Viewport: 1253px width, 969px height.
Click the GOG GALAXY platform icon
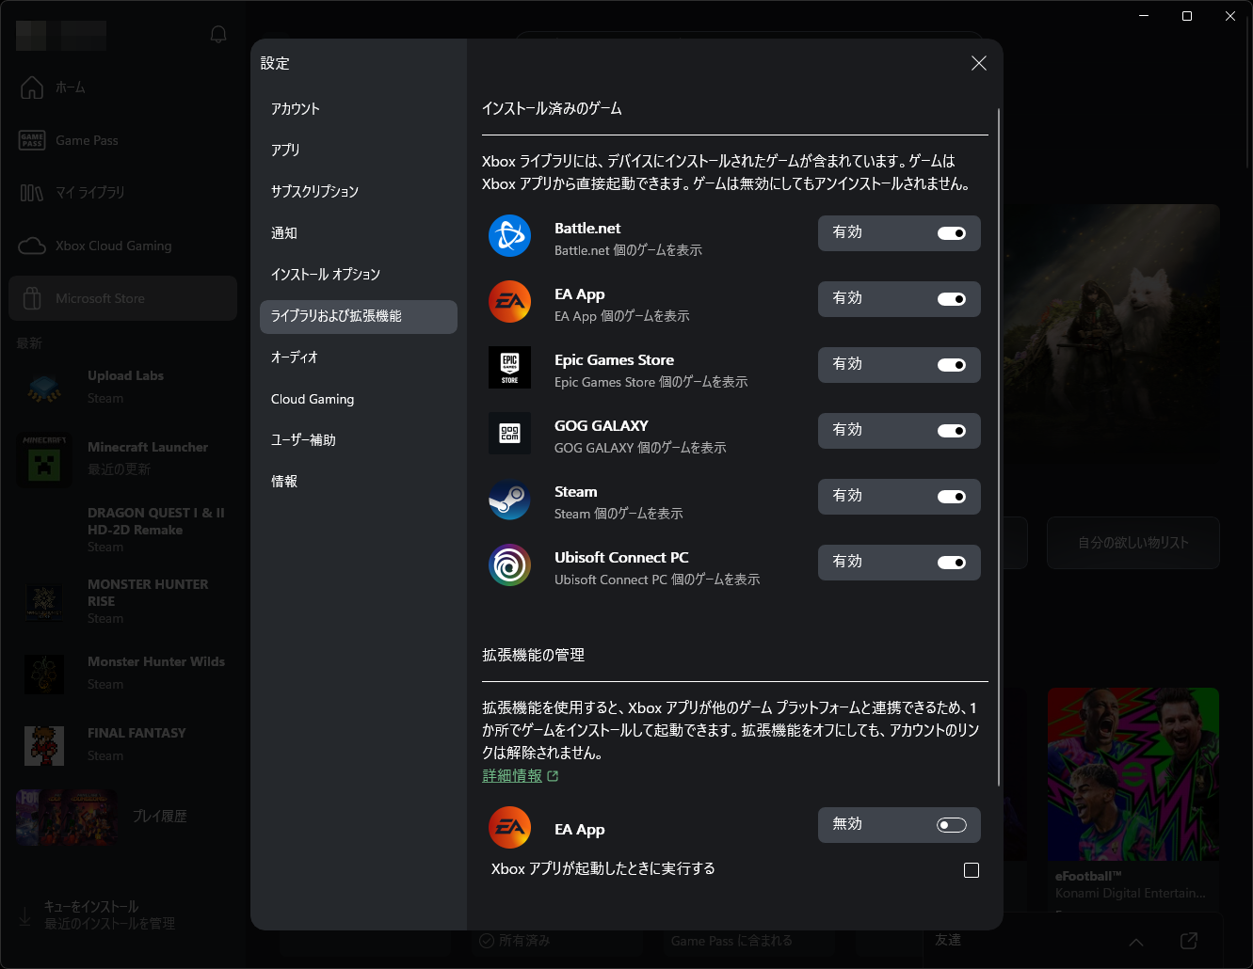509,434
